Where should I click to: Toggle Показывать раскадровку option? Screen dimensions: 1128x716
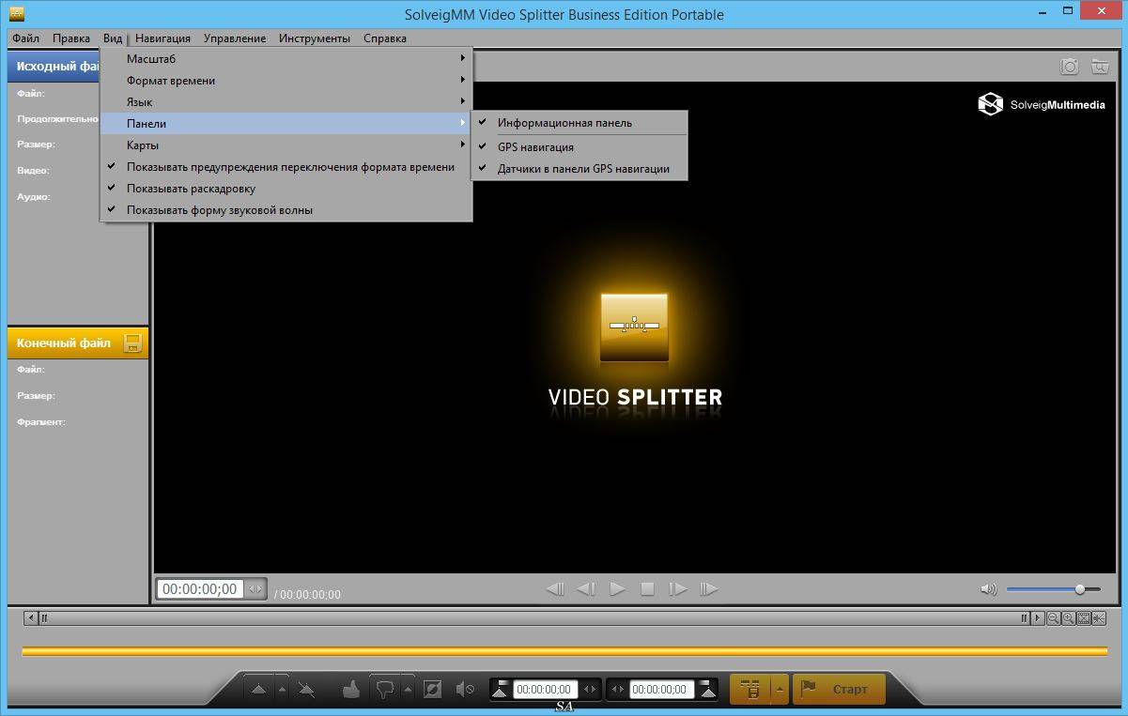(286, 189)
